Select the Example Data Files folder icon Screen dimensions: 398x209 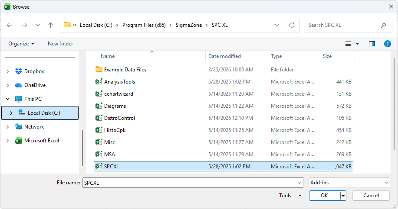coord(99,69)
